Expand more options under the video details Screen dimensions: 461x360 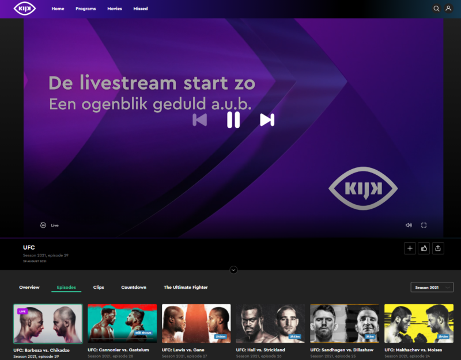[x=233, y=269]
